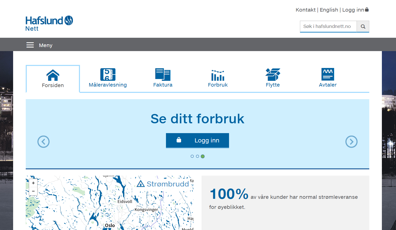Click the Faktura invoice icon
The width and height of the screenshot is (396, 230).
163,74
